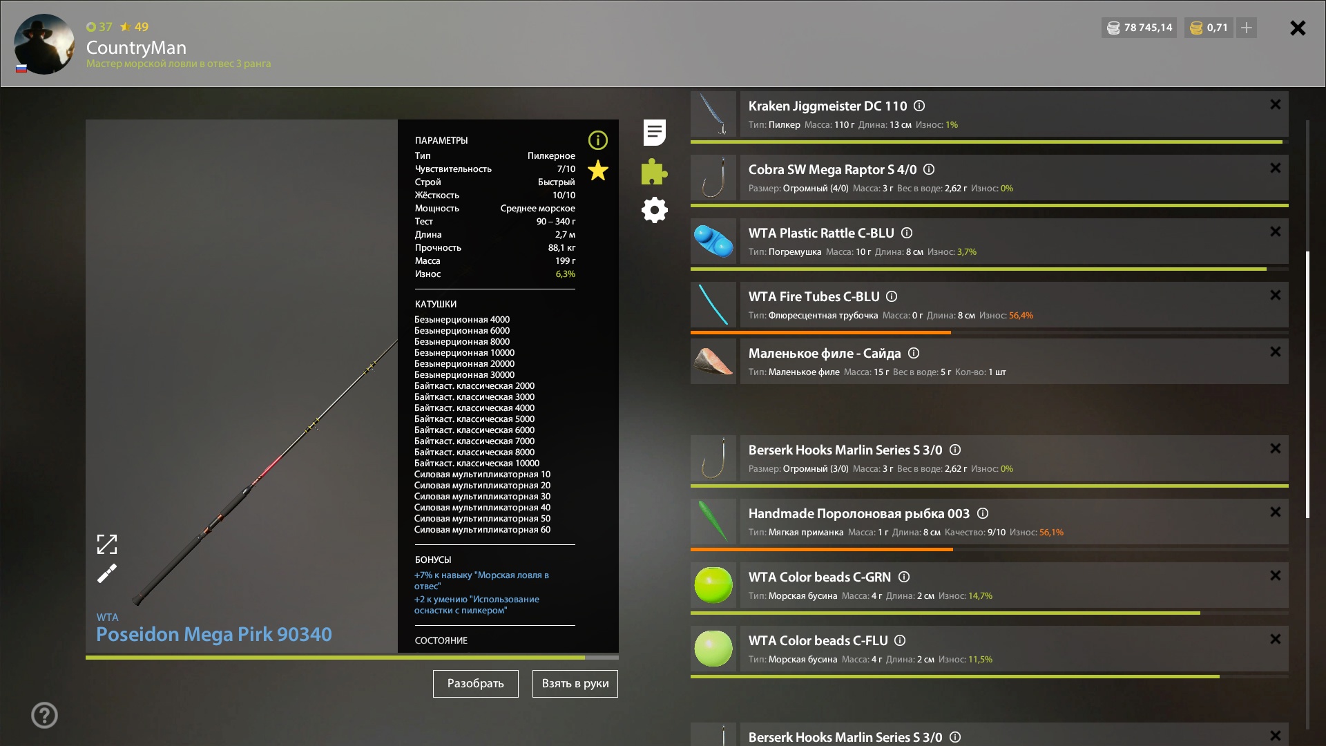The height and width of the screenshot is (746, 1326).
Task: Show info for Kraken Jiggmeister DC 110
Action: (919, 106)
